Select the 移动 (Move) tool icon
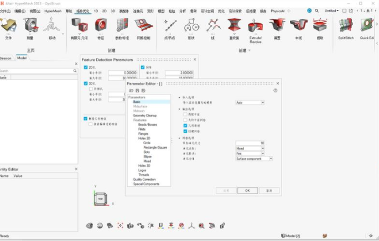This screenshot has height=241, width=379. tap(52, 25)
